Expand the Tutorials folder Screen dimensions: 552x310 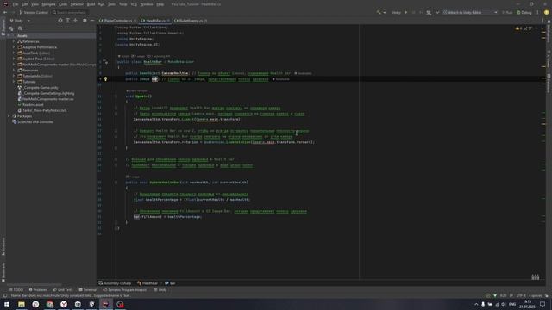(14, 82)
